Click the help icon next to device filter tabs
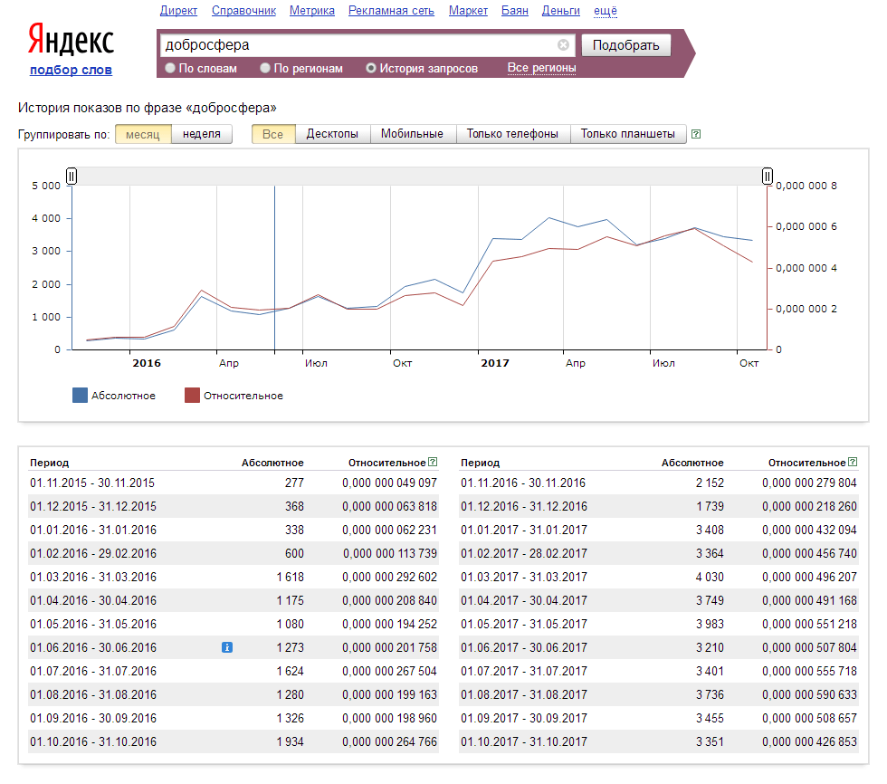This screenshot has height=784, width=887. (x=695, y=134)
